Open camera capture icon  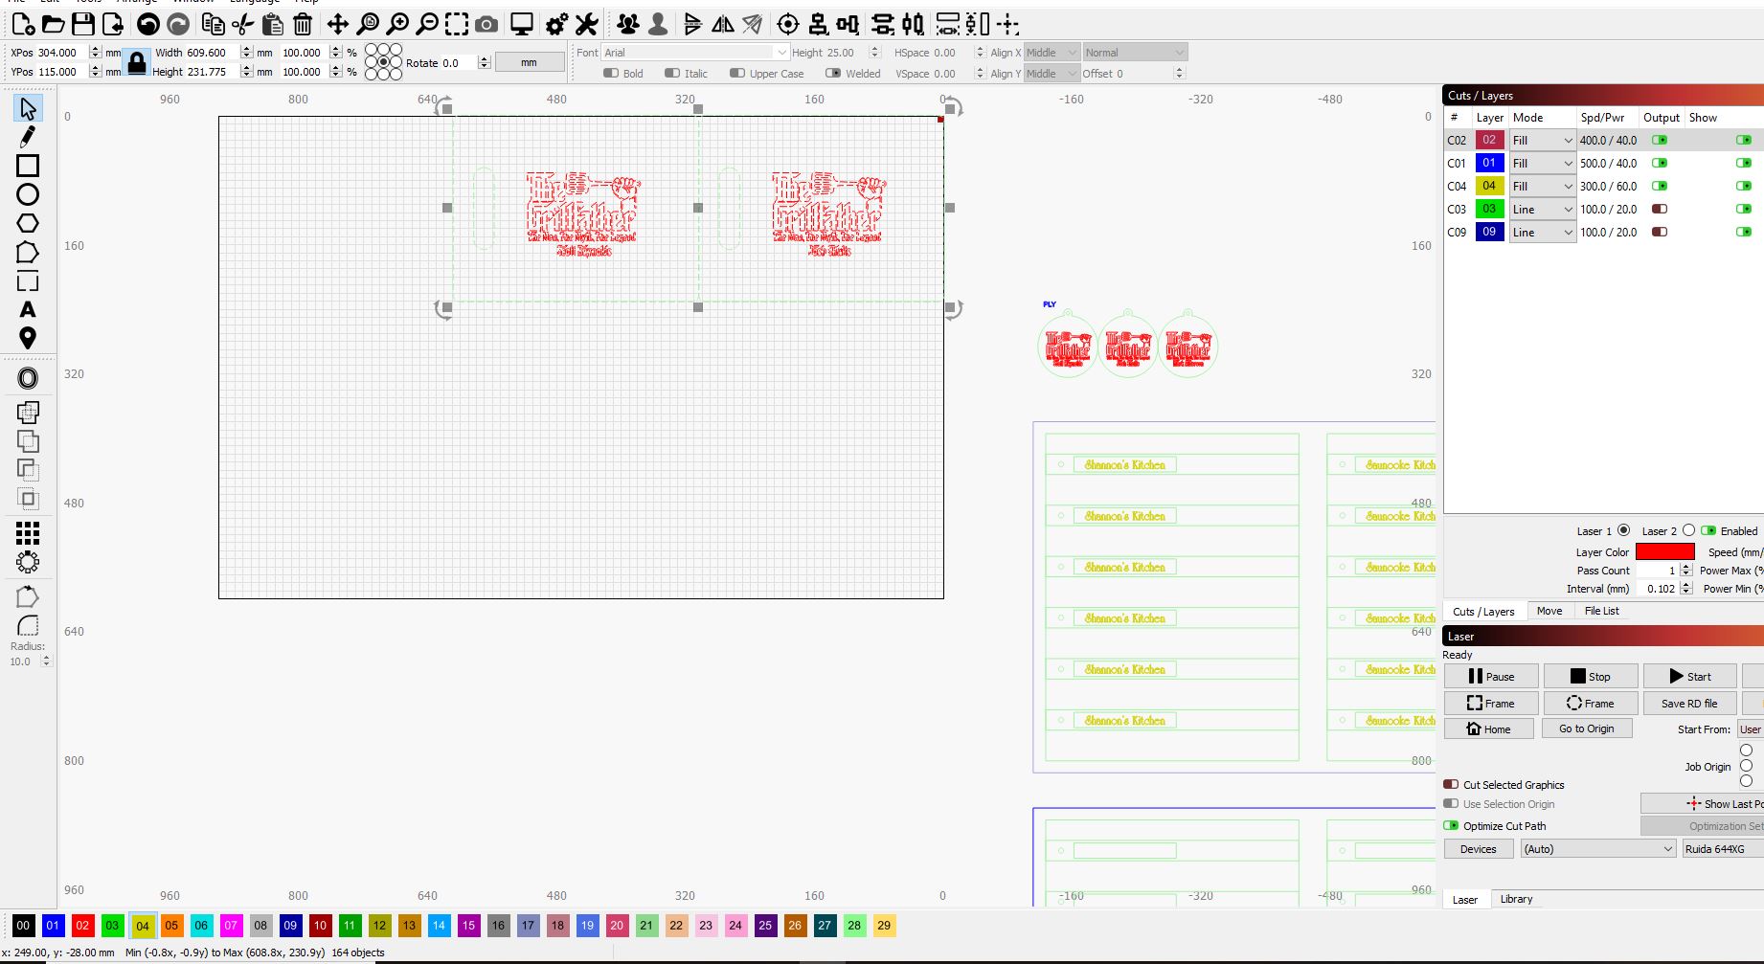tap(486, 24)
